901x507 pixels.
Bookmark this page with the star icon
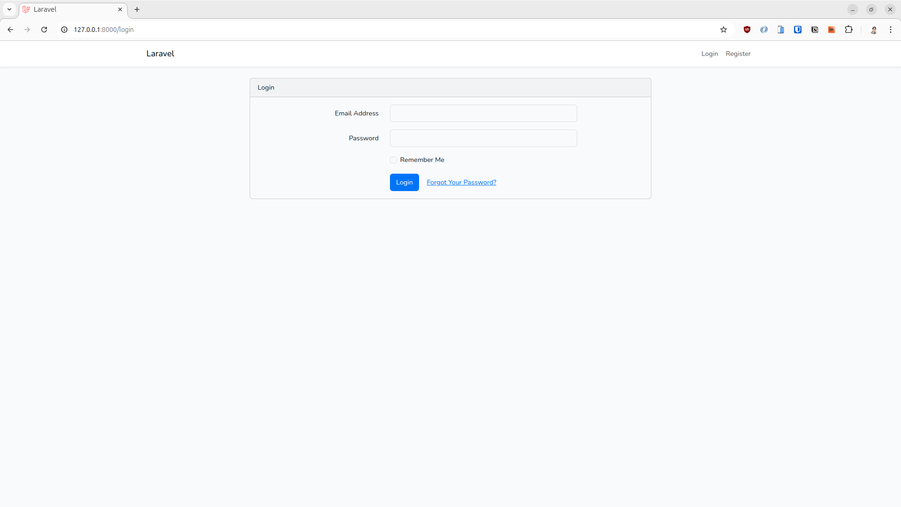723,30
